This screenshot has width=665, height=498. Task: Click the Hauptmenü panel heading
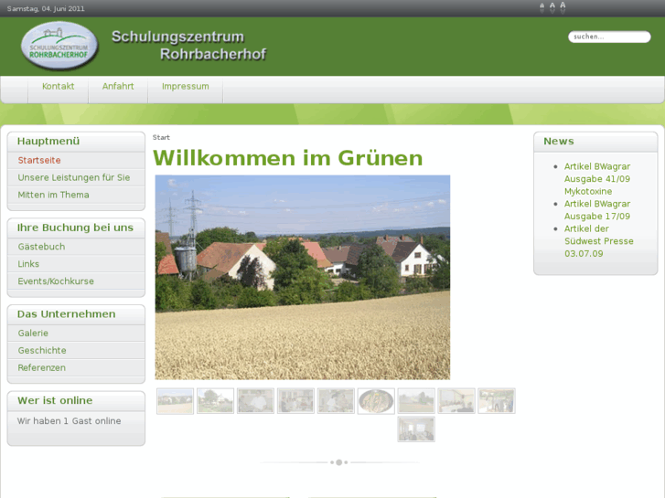(x=48, y=141)
